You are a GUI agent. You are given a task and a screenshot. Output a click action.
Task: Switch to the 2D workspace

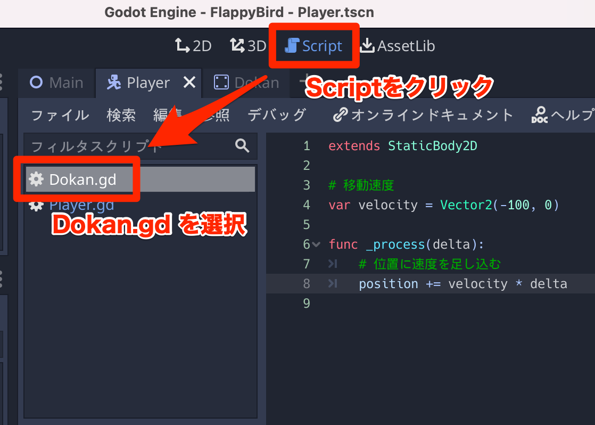point(193,46)
